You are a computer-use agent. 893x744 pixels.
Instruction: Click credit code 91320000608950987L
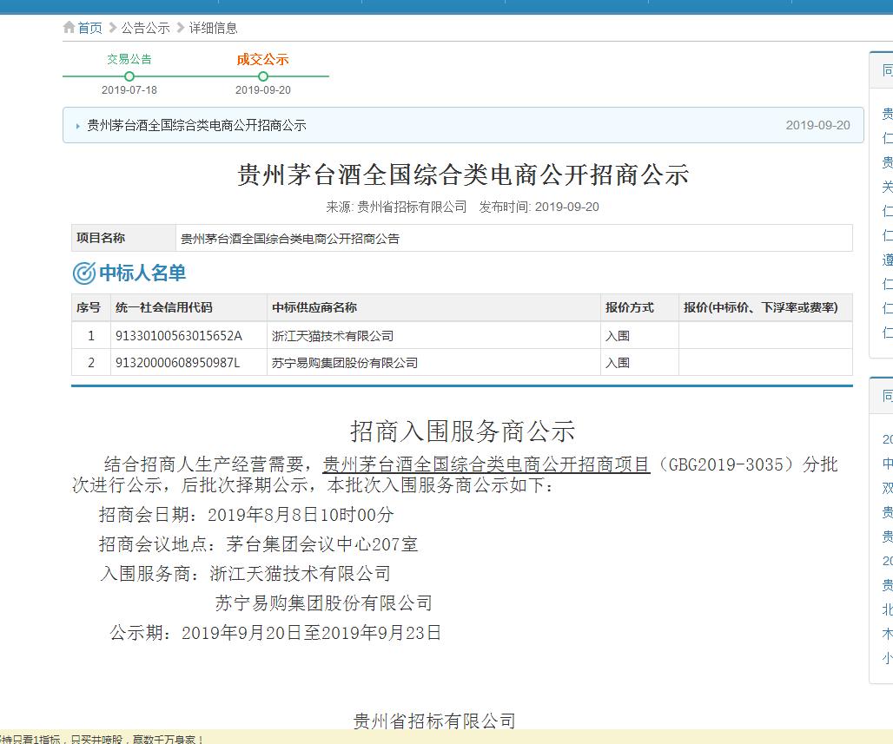tap(178, 363)
